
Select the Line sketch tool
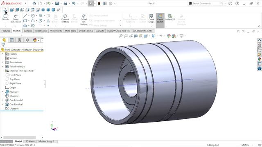pyautogui.click(x=25, y=16)
